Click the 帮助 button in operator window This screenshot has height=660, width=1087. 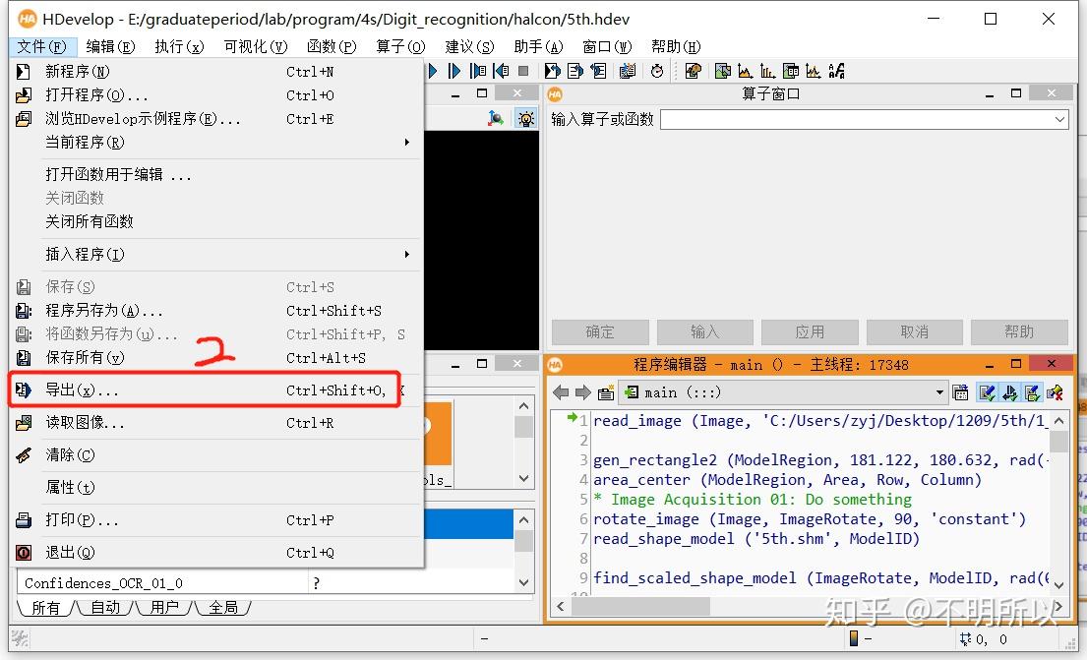coord(1019,332)
